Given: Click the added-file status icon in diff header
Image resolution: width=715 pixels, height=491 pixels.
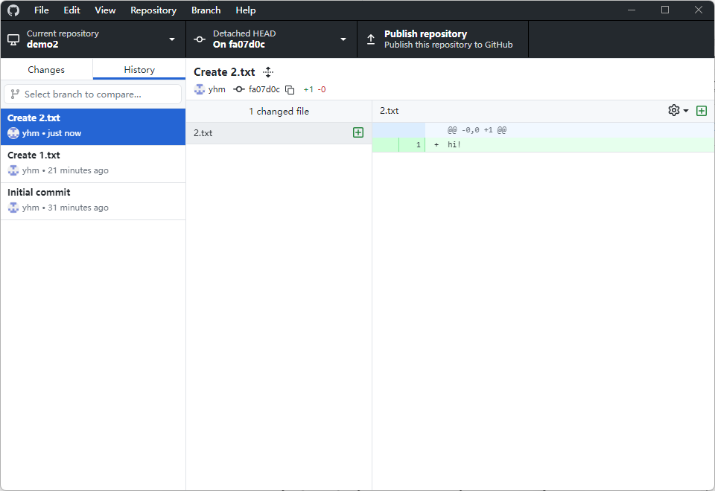Looking at the screenshot, I should click(x=702, y=111).
